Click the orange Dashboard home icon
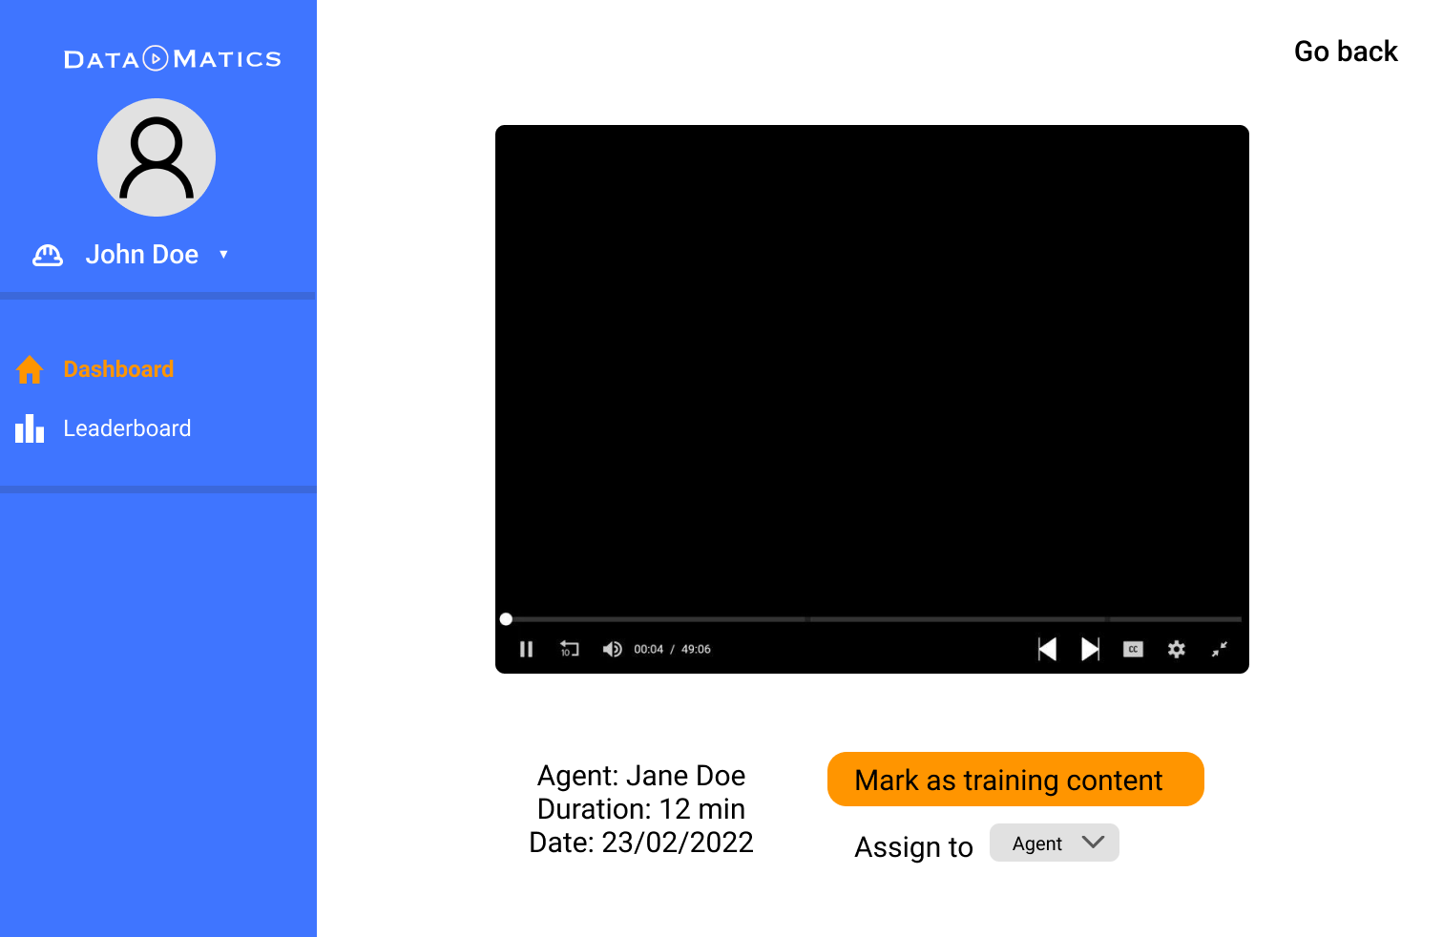This screenshot has width=1443, height=937. pos(30,369)
